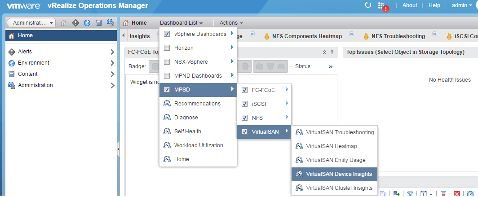Viewport: 478px width, 197px height.
Task: Open the Help link
Action: pyautogui.click(x=434, y=5)
